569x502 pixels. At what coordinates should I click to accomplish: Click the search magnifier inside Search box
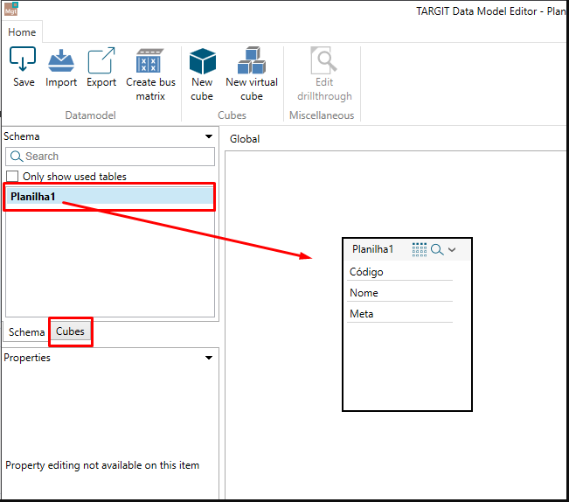17,157
